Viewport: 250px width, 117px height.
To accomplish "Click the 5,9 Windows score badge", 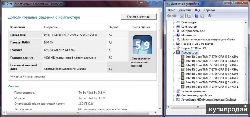I will point(142,45).
